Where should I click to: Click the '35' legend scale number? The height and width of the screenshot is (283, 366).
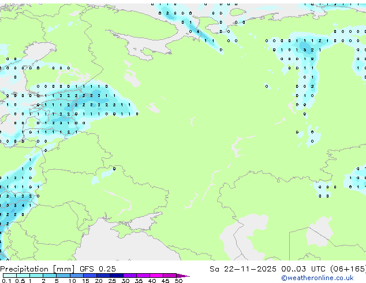tap(139, 281)
